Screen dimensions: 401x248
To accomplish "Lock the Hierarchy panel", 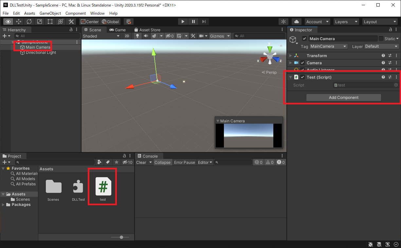I will click(71, 30).
